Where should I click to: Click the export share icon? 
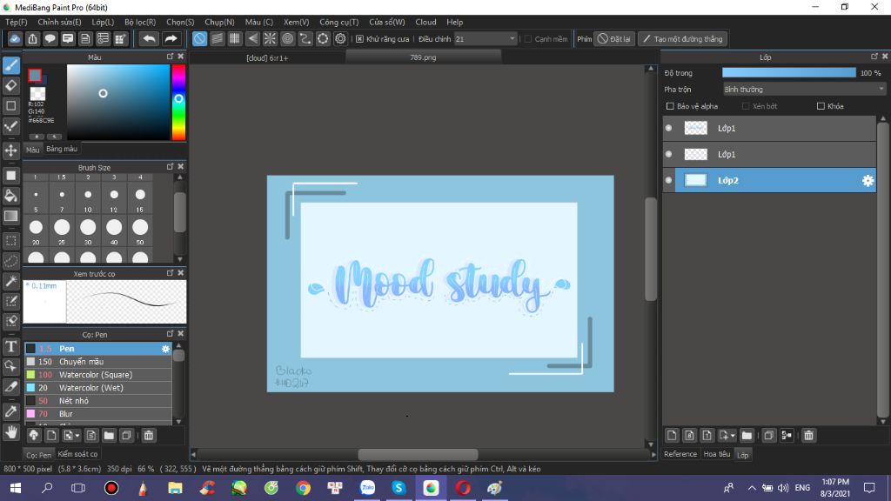pyautogui.click(x=32, y=38)
